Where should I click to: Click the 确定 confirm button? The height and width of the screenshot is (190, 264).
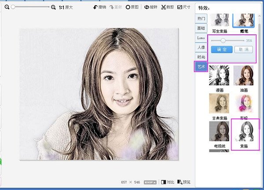coord(221,50)
